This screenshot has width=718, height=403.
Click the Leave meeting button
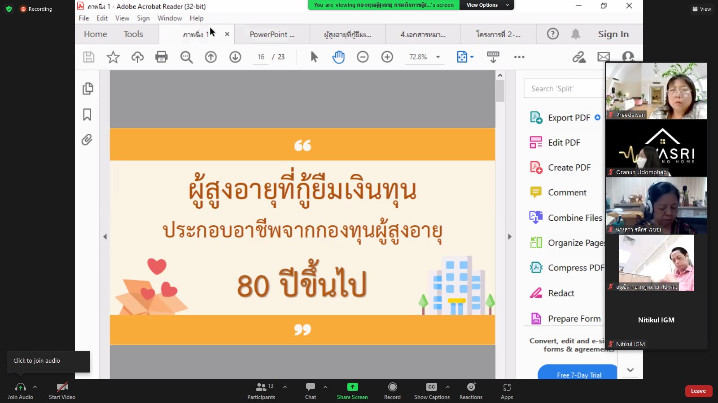click(698, 391)
